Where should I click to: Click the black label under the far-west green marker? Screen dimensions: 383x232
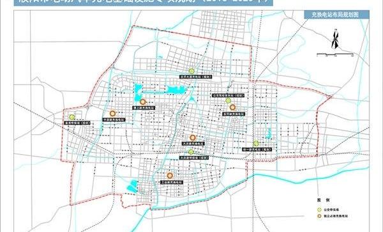(77, 123)
